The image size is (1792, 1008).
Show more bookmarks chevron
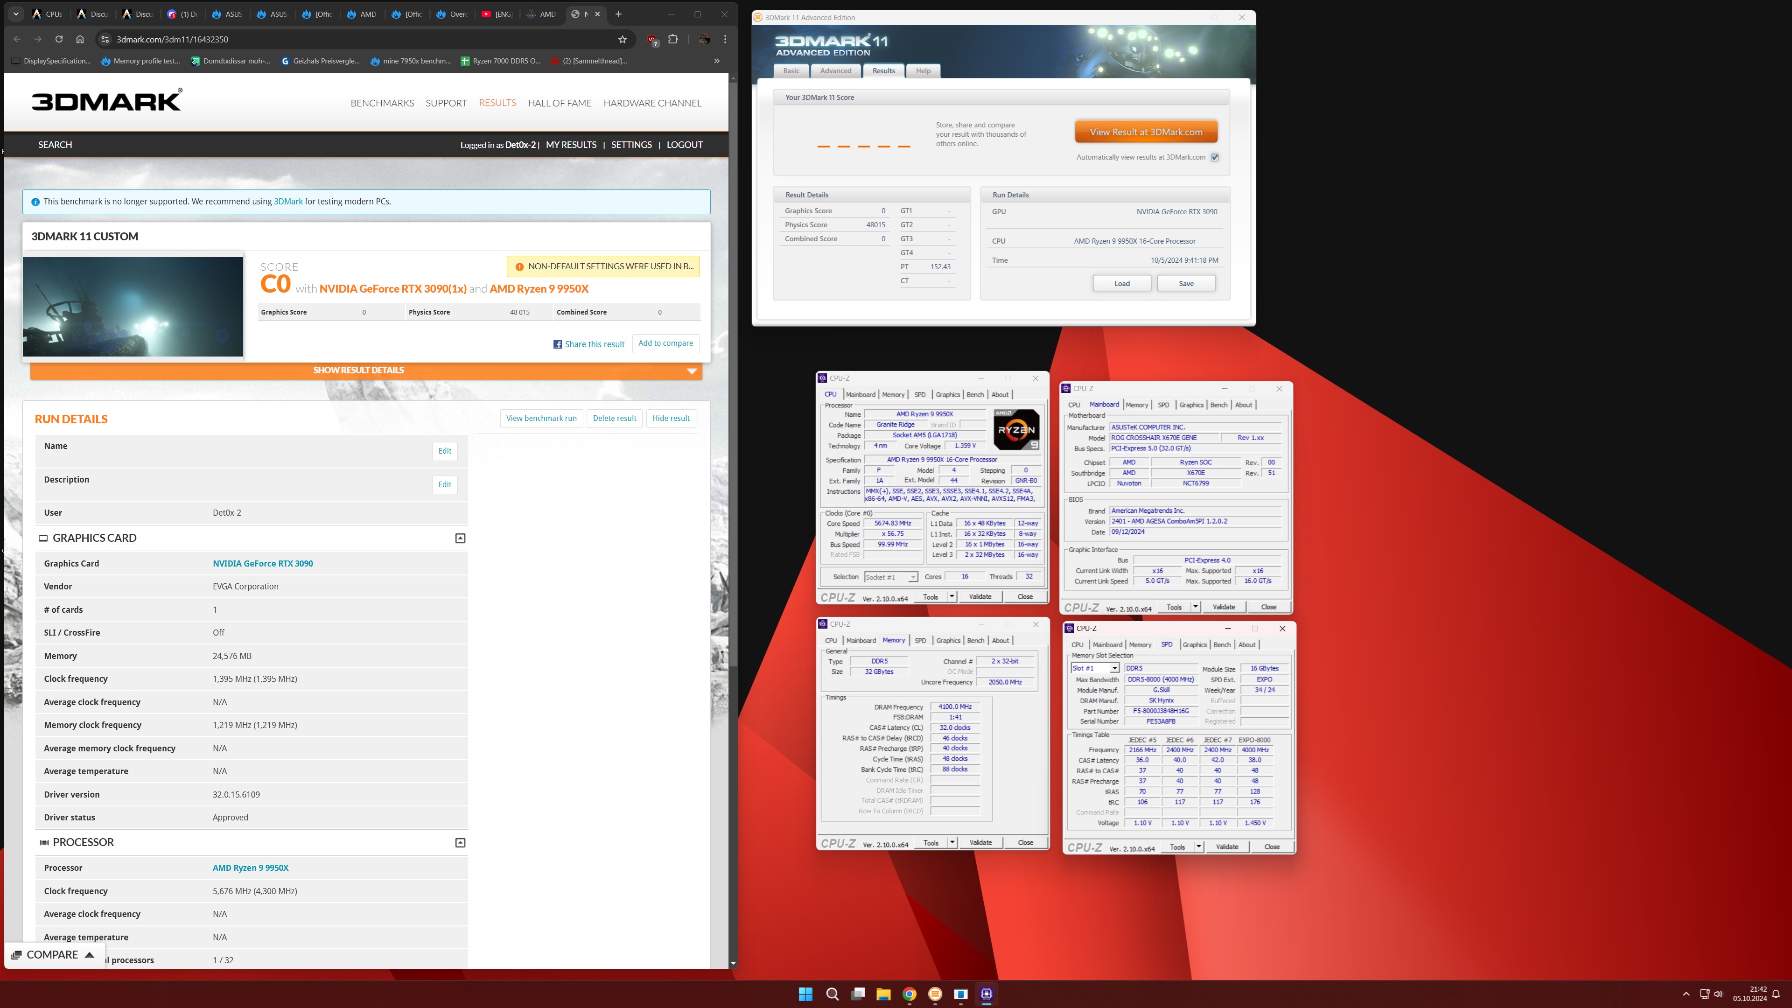[716, 61]
